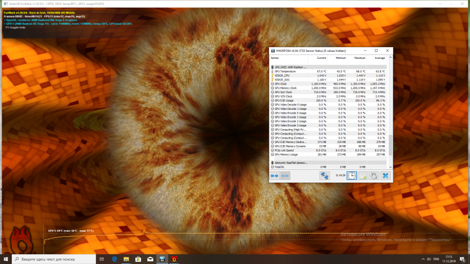Viewport: 470px width, 264px height.
Task: Click the Windows taskbar search box
Action: [x=54, y=259]
